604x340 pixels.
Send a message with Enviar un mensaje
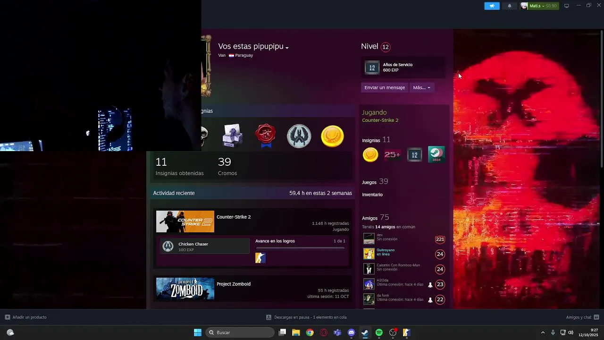(385, 87)
